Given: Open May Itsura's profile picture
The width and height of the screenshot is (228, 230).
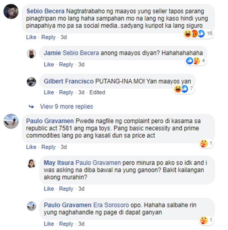Looking at the screenshot, I should (x=31, y=163).
